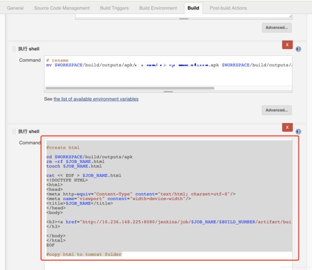
Task: Open the list of available environment variables link
Action: point(96,99)
